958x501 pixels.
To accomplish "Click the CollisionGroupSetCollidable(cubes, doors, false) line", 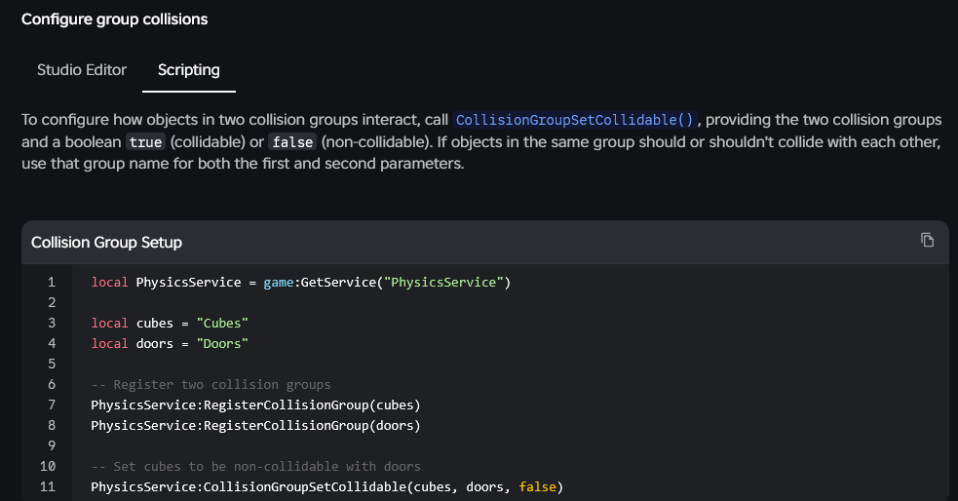I will 326,487.
